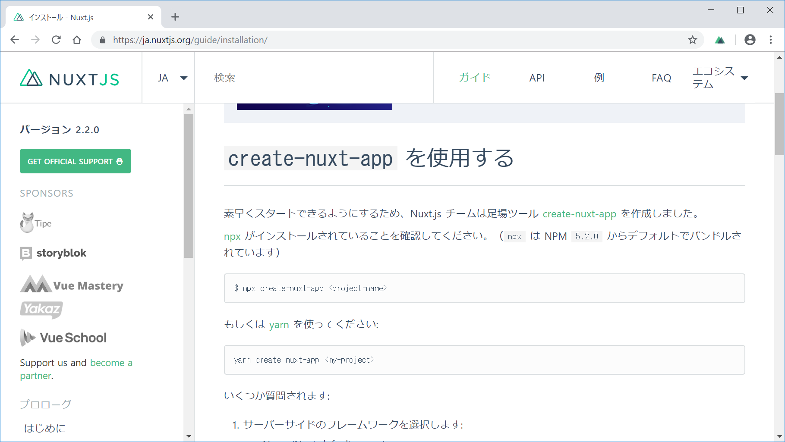This screenshot has width=785, height=442.
Task: Open the JA language dropdown
Action: 172,78
